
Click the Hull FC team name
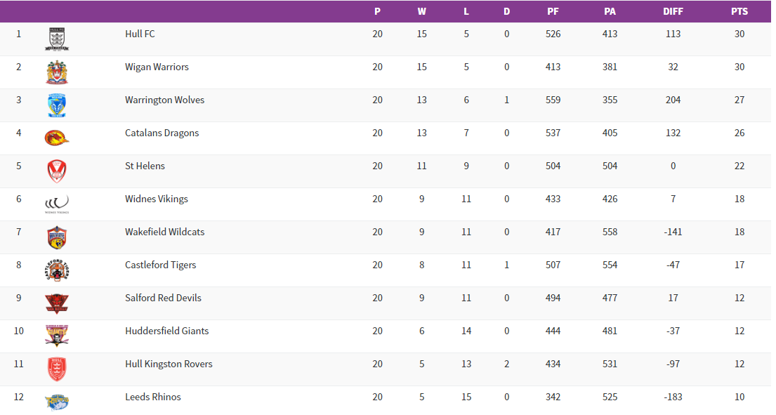(140, 34)
